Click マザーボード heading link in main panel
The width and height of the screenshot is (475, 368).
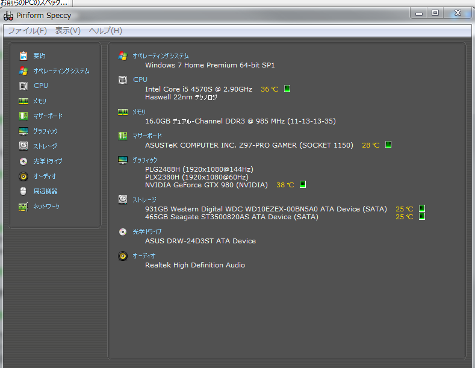[x=147, y=136]
